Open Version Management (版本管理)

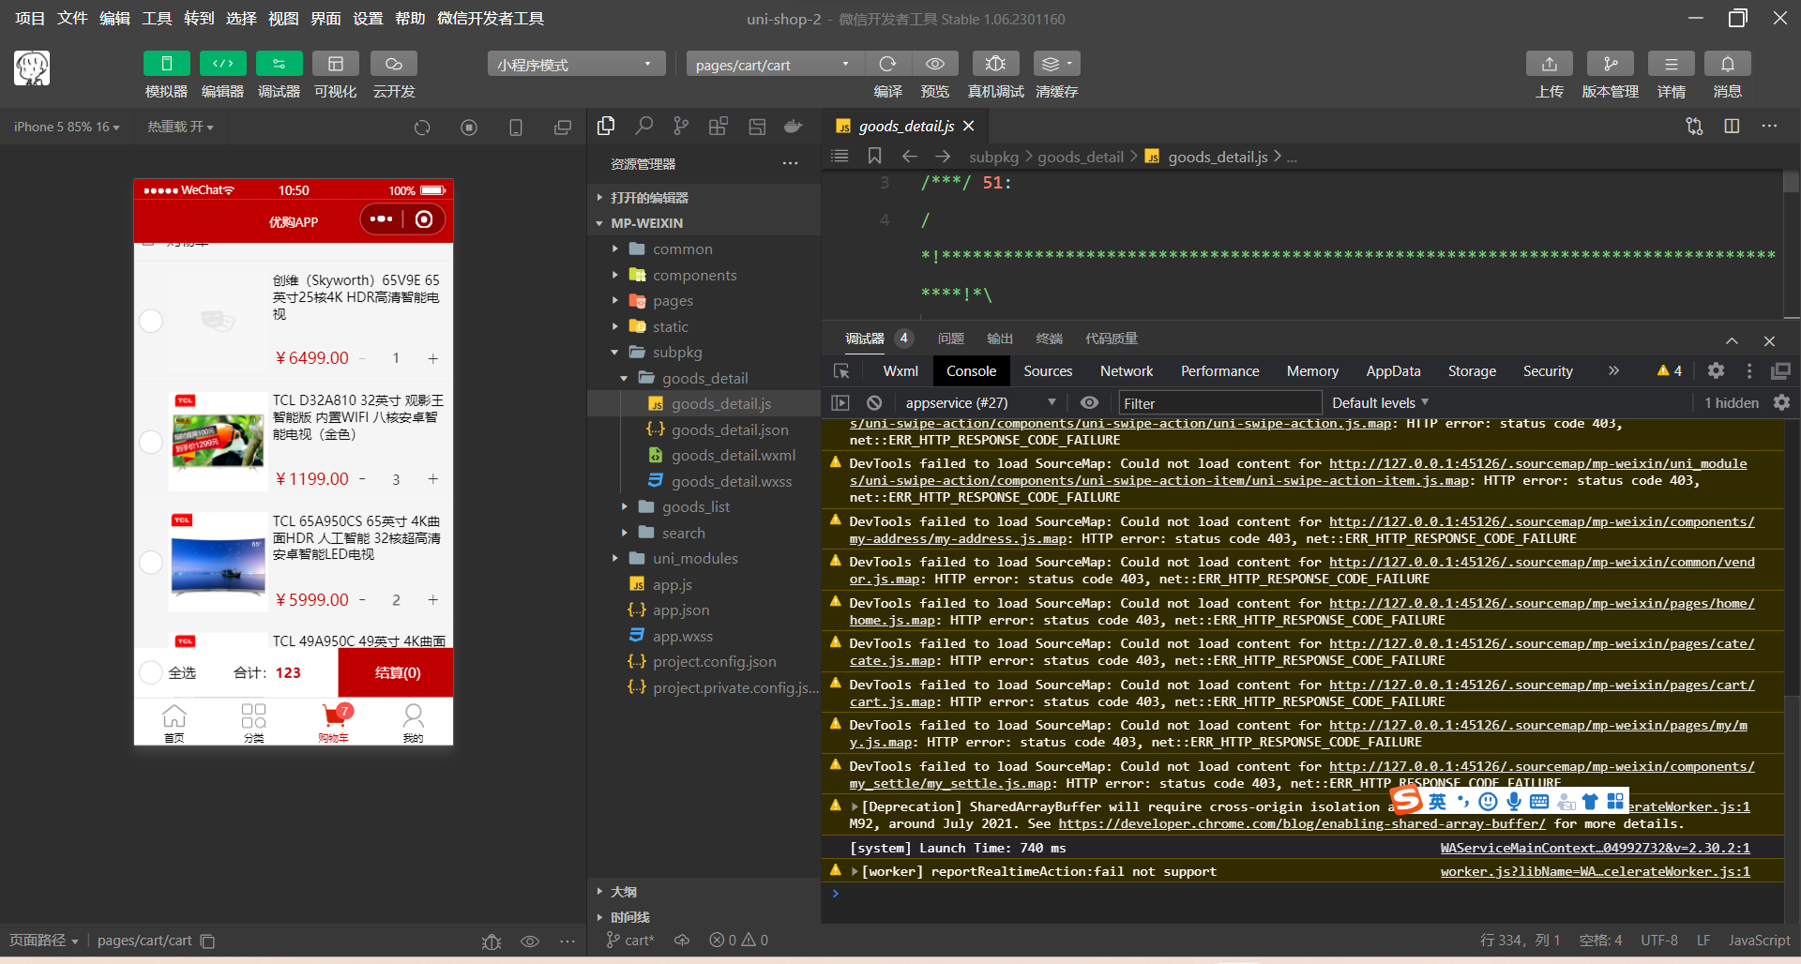click(1610, 64)
